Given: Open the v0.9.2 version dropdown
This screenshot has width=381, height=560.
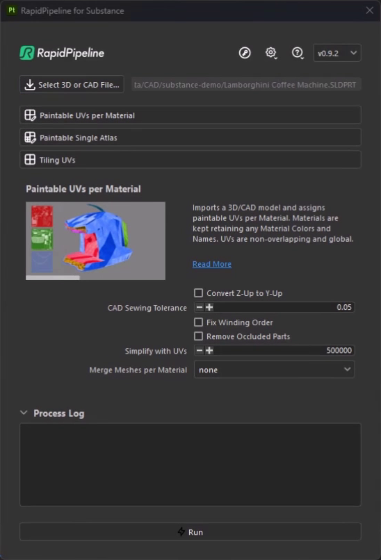Looking at the screenshot, I should [337, 53].
